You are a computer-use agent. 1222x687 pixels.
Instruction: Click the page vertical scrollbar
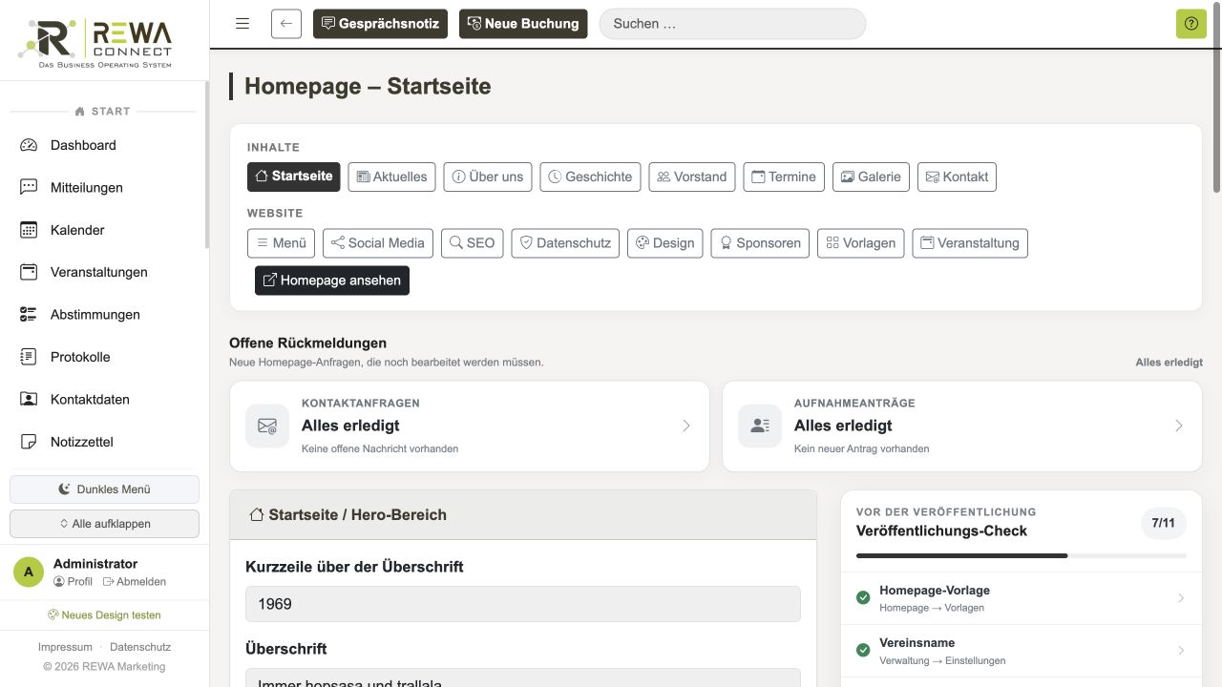pyautogui.click(x=1216, y=95)
